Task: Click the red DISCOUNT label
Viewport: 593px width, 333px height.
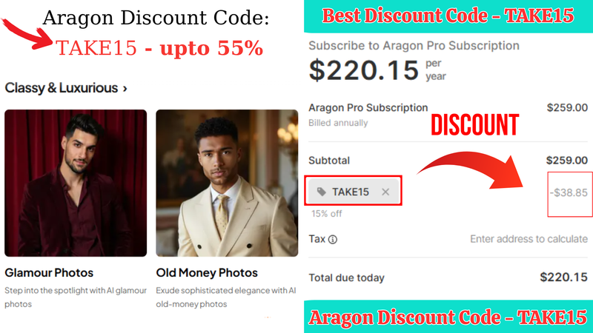Action: tap(474, 125)
